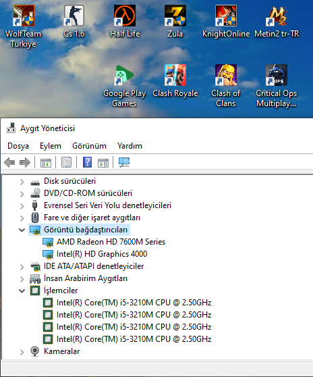Open the Properties toolbar icon

coord(67,162)
